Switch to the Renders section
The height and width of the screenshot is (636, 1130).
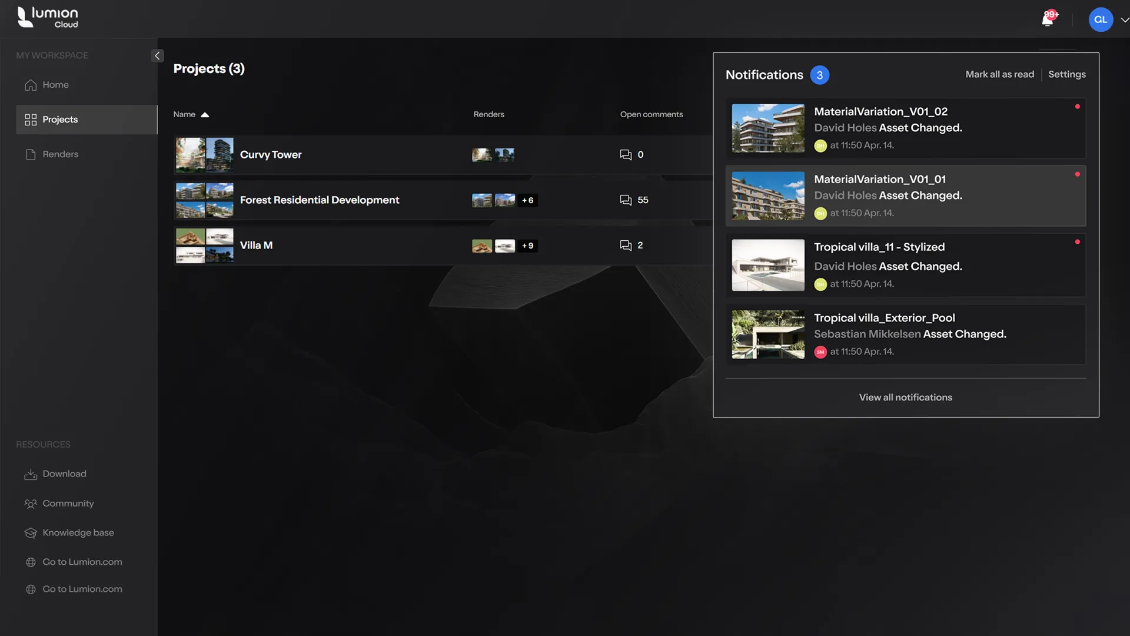(60, 154)
